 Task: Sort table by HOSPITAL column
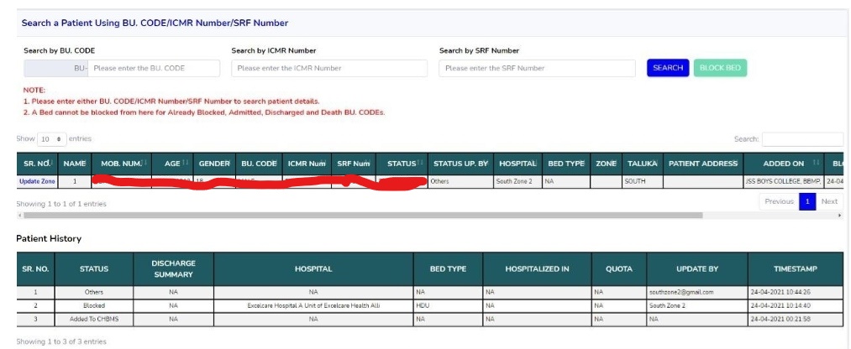click(517, 163)
